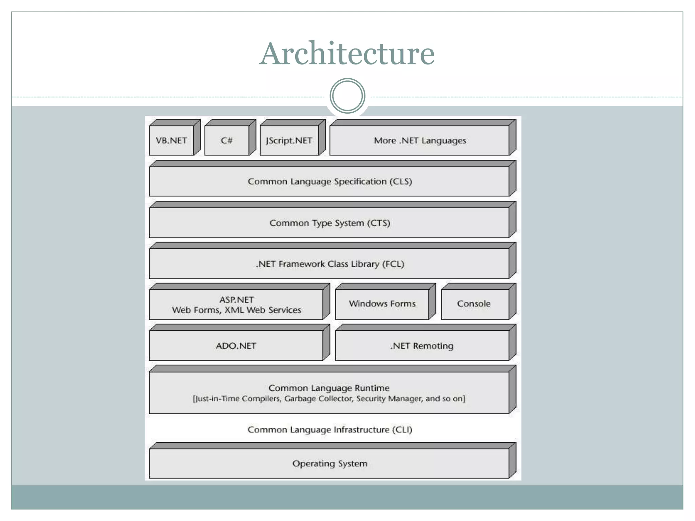Click the circle ornament below the title
The width and height of the screenshot is (695, 521).
click(347, 96)
